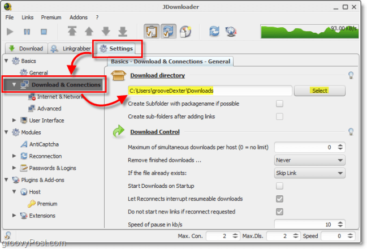Adjust maximum simultaneous downloads per host spinner
The height and width of the screenshot is (249, 367).
(x=340, y=147)
